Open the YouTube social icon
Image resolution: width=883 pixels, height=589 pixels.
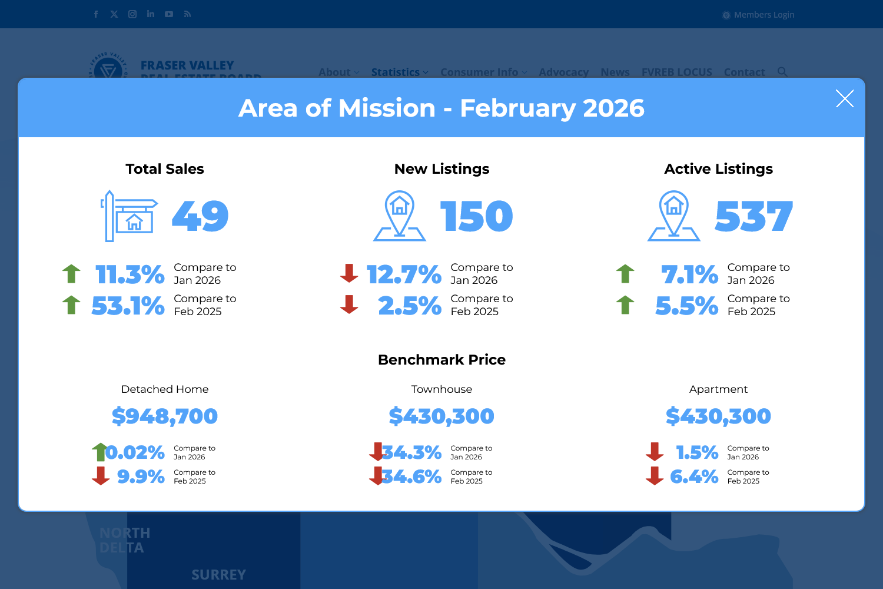[x=169, y=14]
